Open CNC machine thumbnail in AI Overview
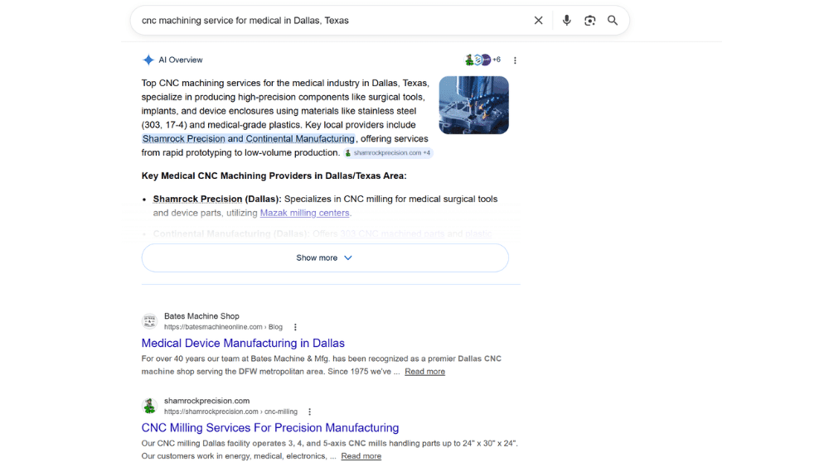Image resolution: width=829 pixels, height=462 pixels. 473,105
